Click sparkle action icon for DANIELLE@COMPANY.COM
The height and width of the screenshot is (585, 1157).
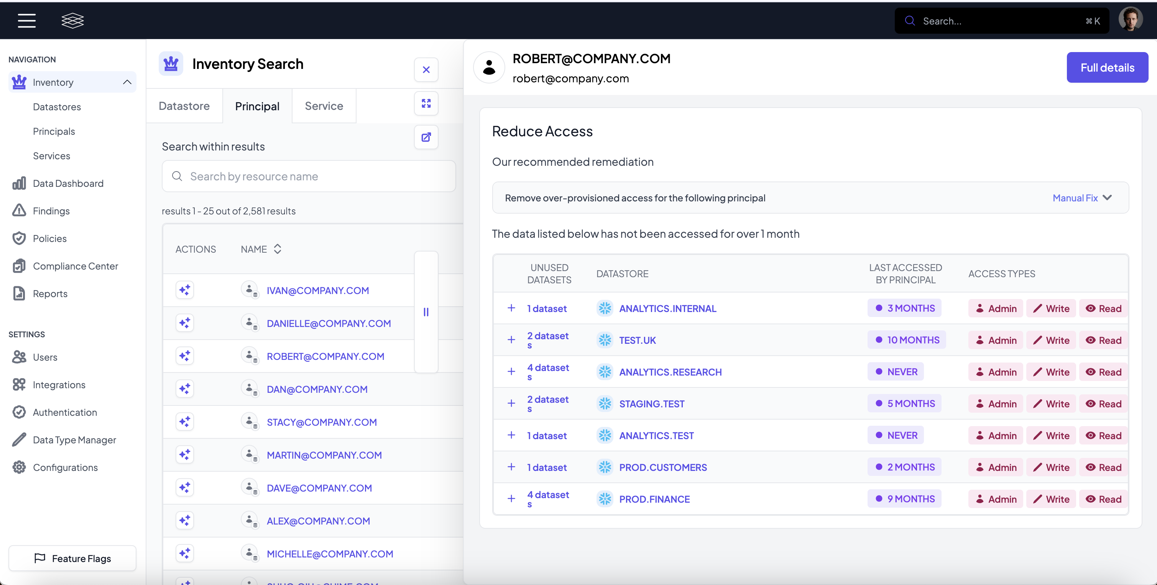185,323
